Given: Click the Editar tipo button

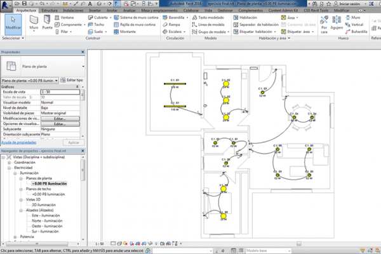Looking at the screenshot, I should point(71,81).
